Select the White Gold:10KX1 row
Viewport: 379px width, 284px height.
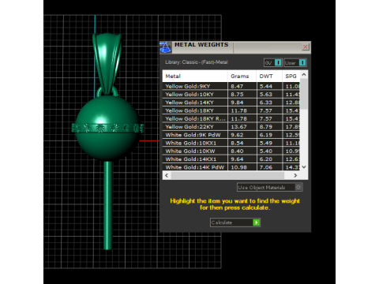click(x=231, y=143)
